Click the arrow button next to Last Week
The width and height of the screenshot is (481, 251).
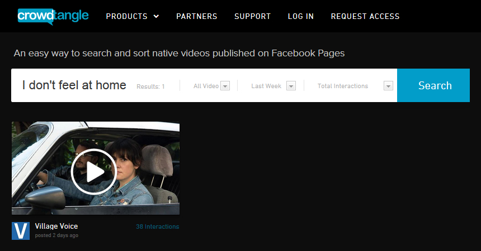coord(291,86)
